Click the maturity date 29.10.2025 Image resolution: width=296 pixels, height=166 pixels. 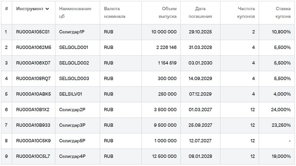(201, 32)
